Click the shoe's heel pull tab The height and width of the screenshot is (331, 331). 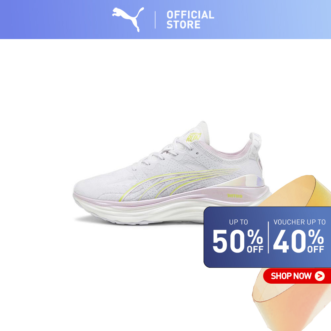click(x=256, y=142)
